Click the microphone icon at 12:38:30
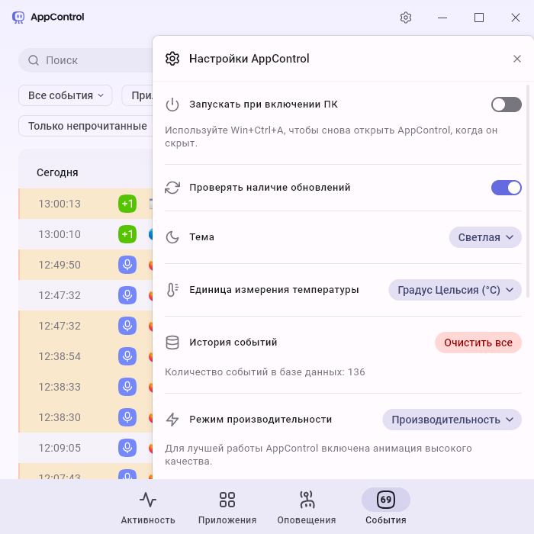This screenshot has width=534, height=534. (127, 417)
